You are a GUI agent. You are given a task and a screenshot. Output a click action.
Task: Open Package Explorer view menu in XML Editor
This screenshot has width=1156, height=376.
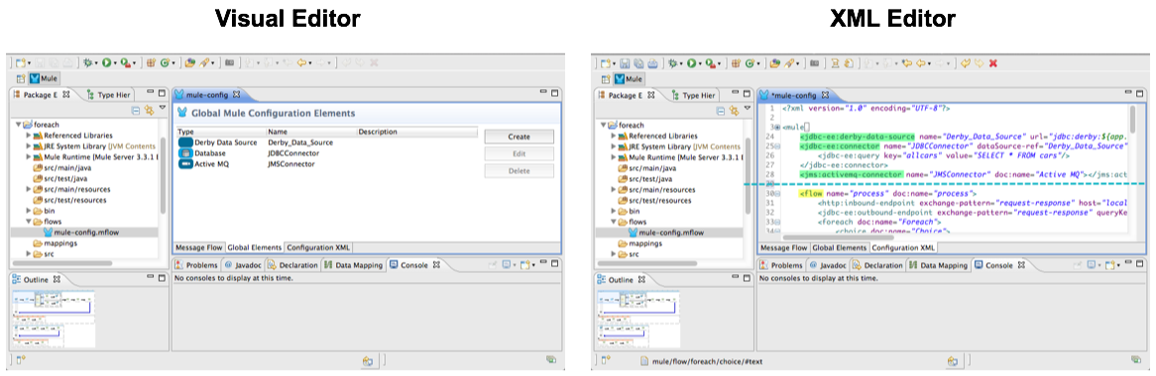click(x=747, y=109)
